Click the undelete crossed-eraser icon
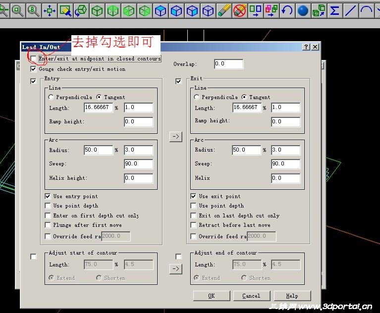Screen dimensions: 380x313 [240, 11]
